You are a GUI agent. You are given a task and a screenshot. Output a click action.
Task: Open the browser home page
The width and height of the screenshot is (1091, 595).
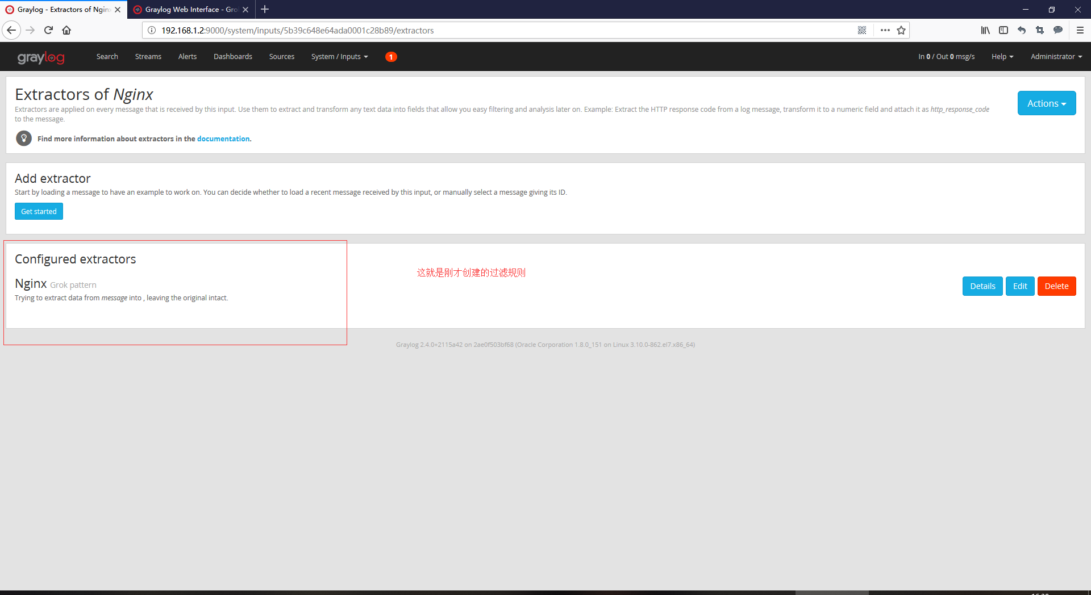(x=66, y=30)
